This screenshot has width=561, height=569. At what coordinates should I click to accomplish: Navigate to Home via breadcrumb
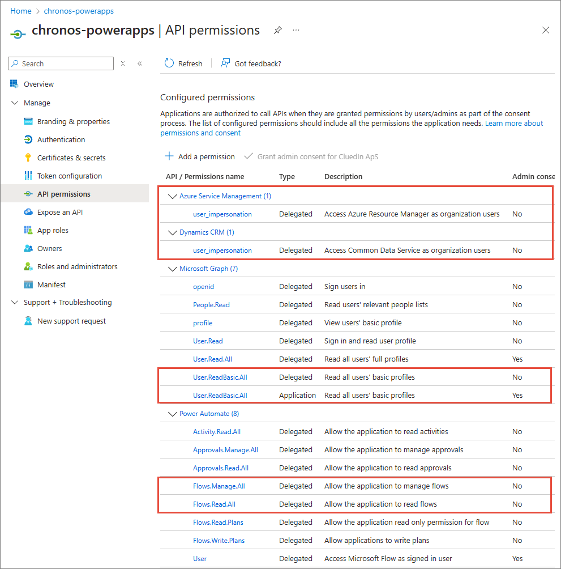(21, 11)
